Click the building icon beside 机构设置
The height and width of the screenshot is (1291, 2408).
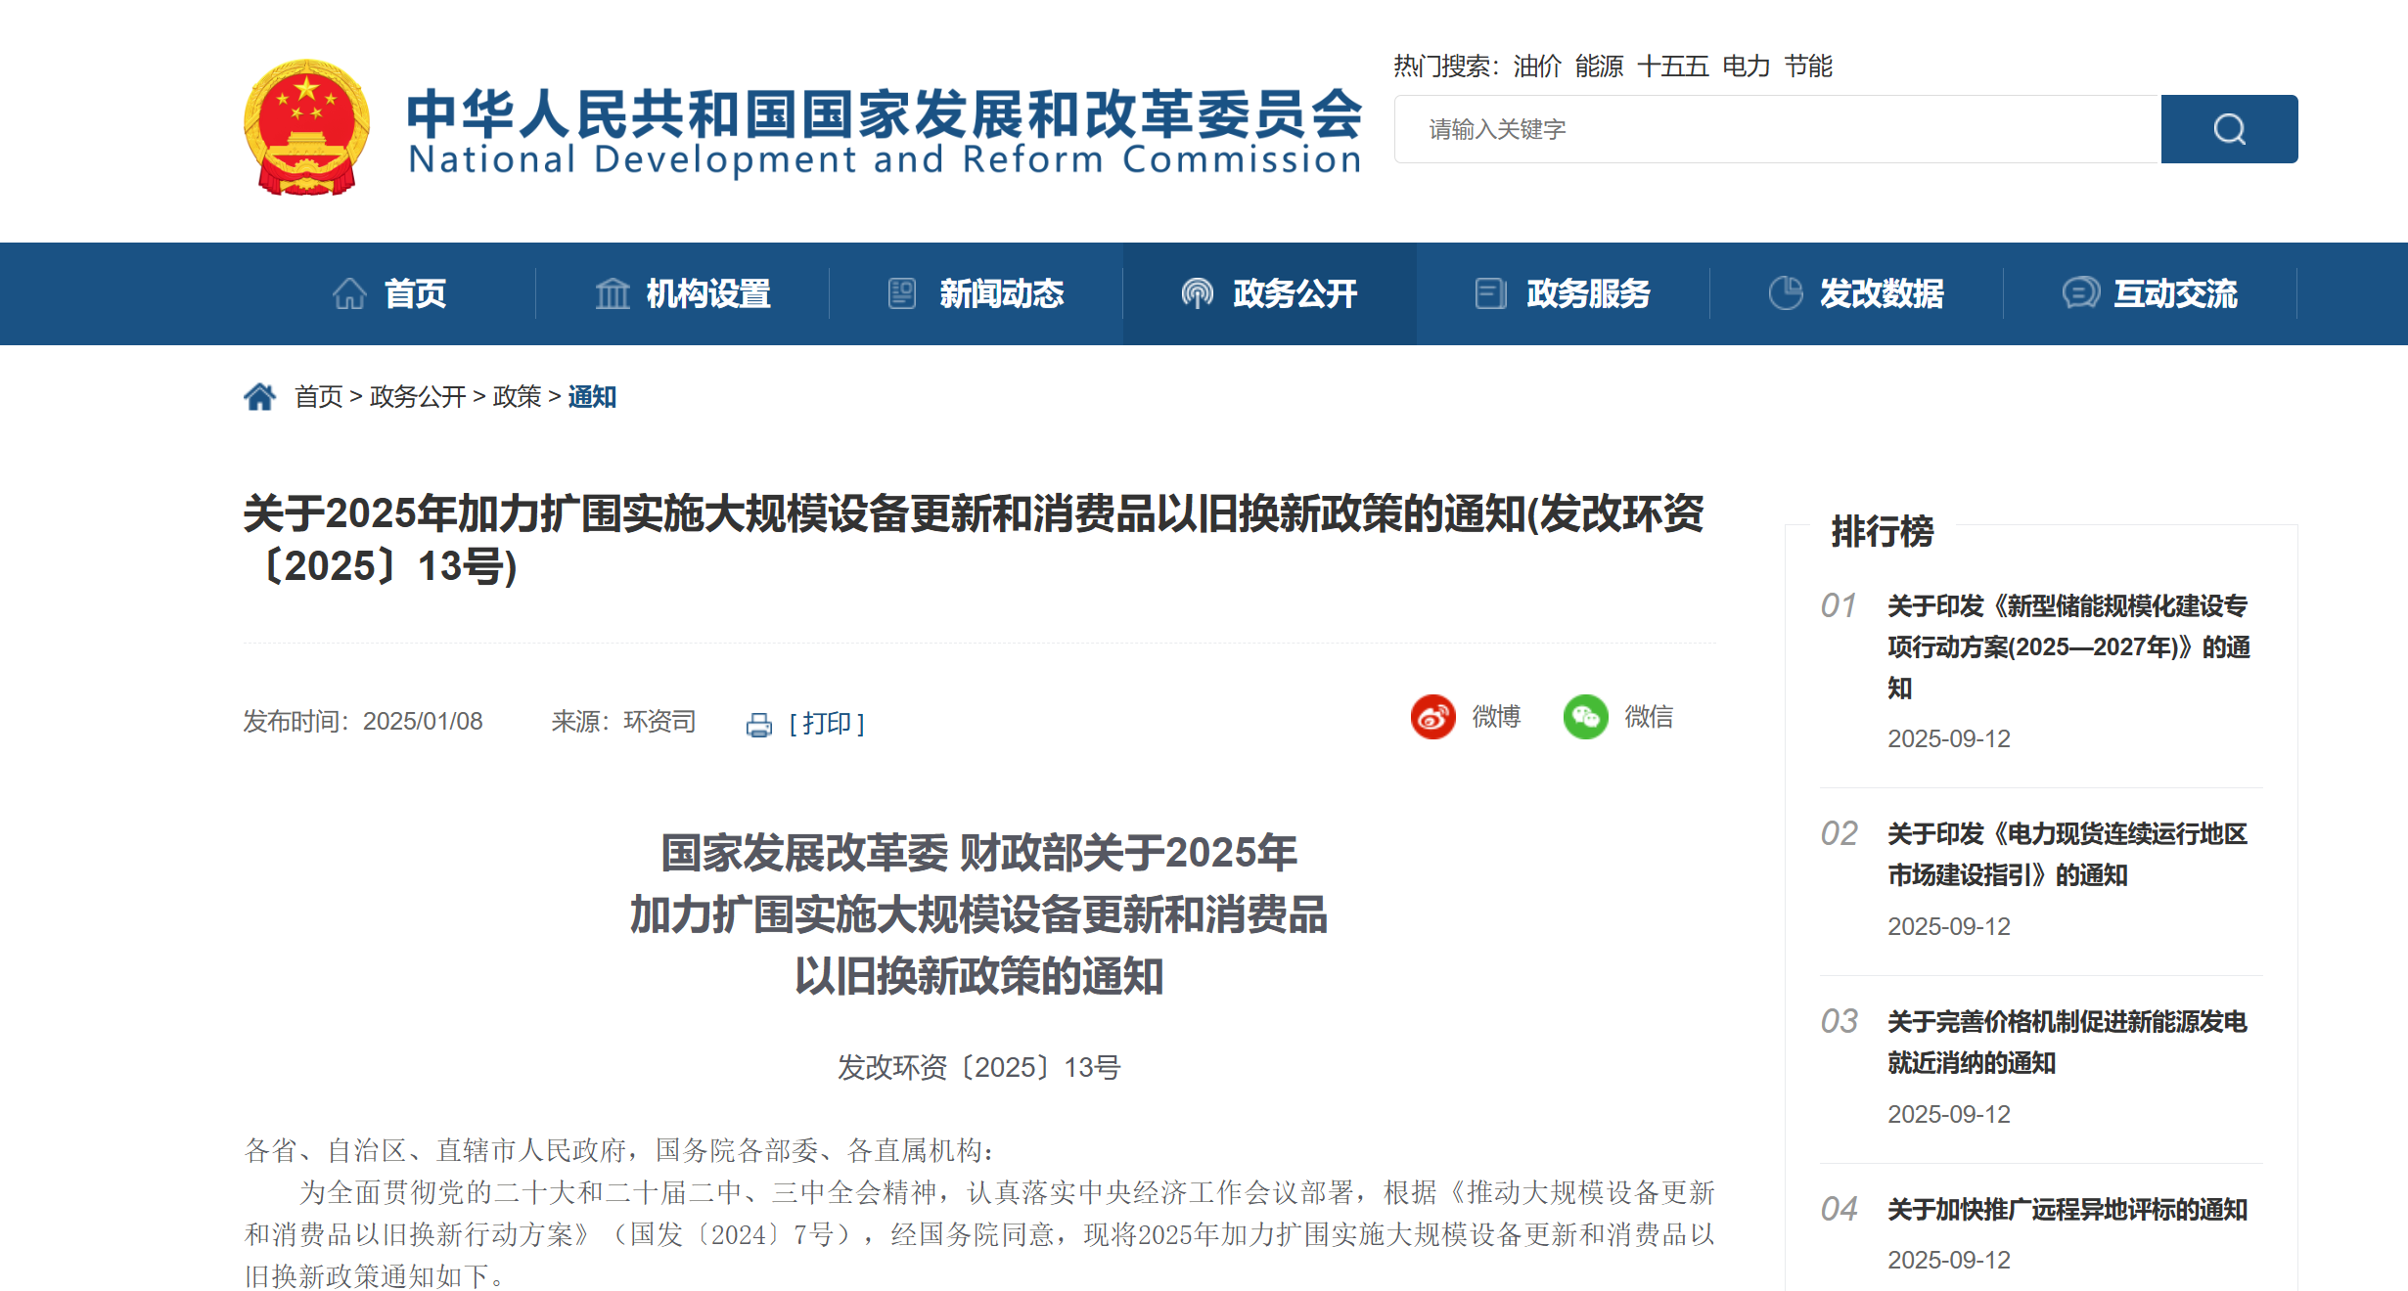pyautogui.click(x=613, y=292)
